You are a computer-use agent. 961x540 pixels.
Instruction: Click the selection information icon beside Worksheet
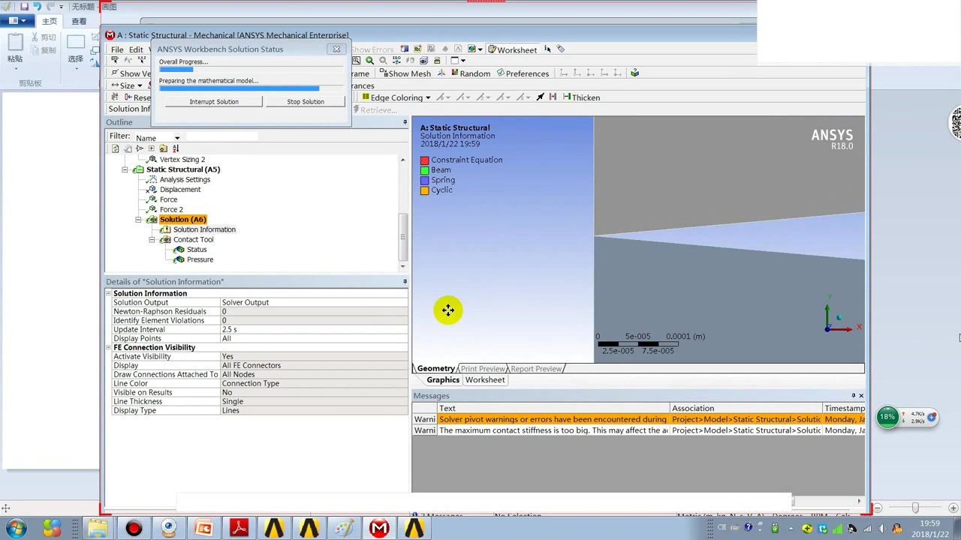547,49
